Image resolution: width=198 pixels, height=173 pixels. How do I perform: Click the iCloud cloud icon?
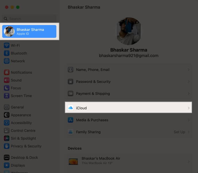click(71, 108)
